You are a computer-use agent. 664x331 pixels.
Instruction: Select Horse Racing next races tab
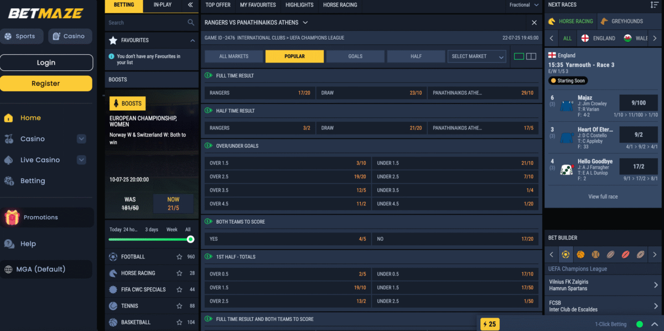(570, 22)
